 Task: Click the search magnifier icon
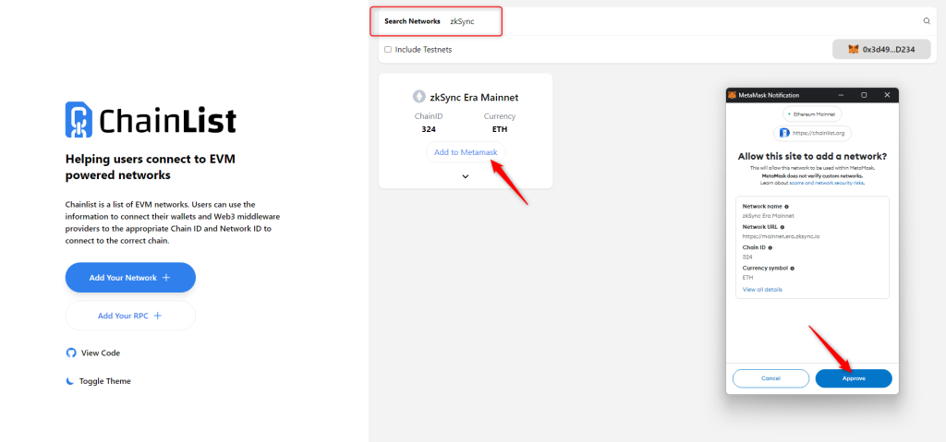[927, 20]
